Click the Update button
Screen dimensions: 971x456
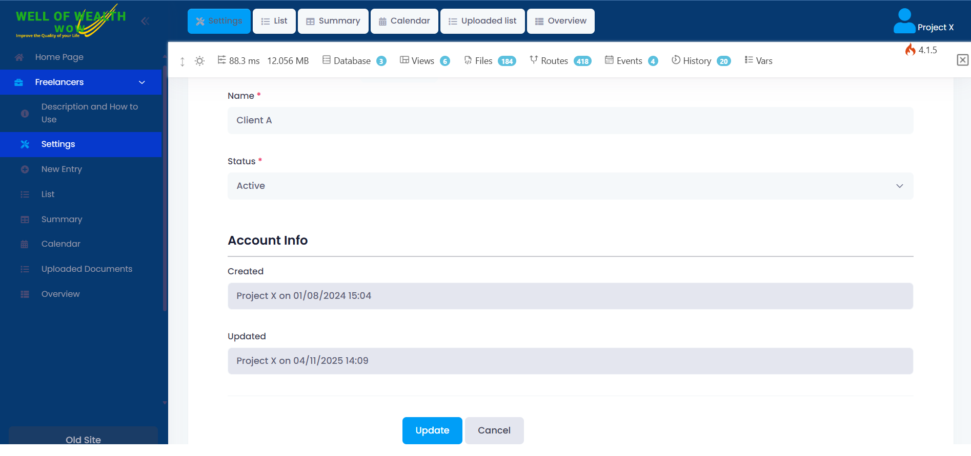[x=432, y=430]
